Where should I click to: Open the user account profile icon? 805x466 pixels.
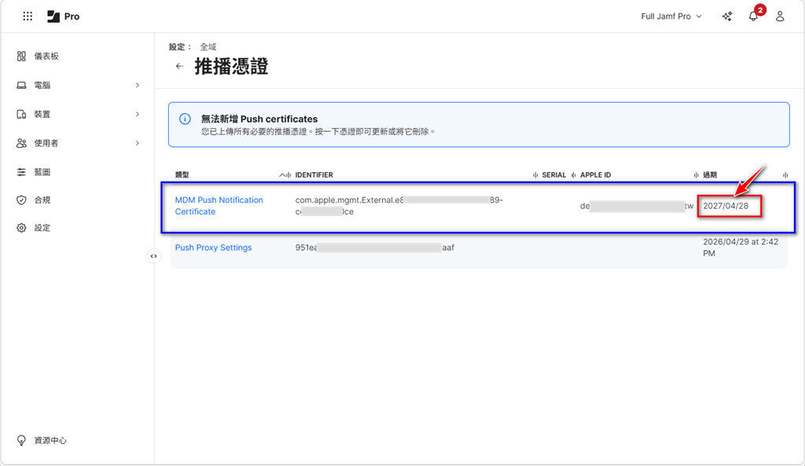point(780,17)
